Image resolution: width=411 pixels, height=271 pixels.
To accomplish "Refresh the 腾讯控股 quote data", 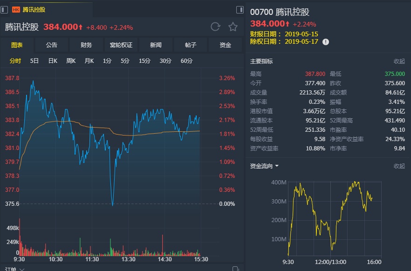I will coord(215,27).
